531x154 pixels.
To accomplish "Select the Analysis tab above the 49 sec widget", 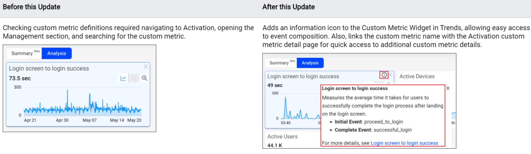I will tap(310, 63).
